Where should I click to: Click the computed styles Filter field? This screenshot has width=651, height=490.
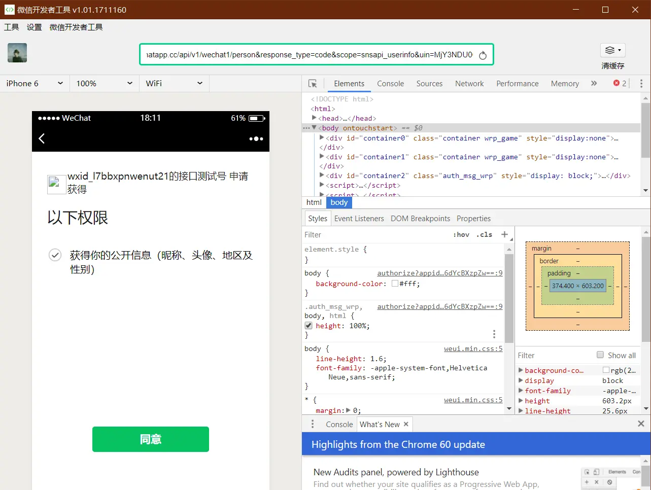pyautogui.click(x=556, y=356)
